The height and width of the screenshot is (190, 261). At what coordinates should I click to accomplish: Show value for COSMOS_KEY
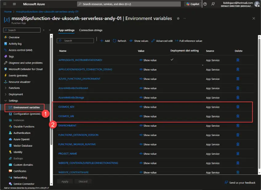148,107
